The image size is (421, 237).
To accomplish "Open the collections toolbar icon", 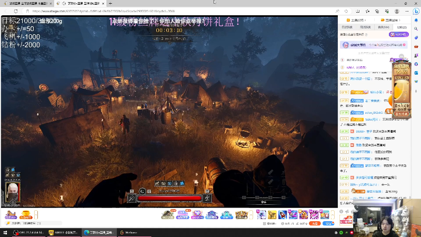I will (x=377, y=11).
